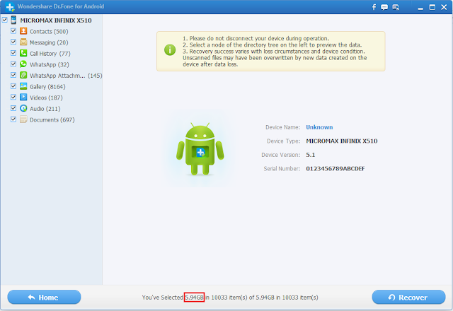The width and height of the screenshot is (453, 311).
Task: Uncheck the Audio checkbox
Action: (x=13, y=108)
